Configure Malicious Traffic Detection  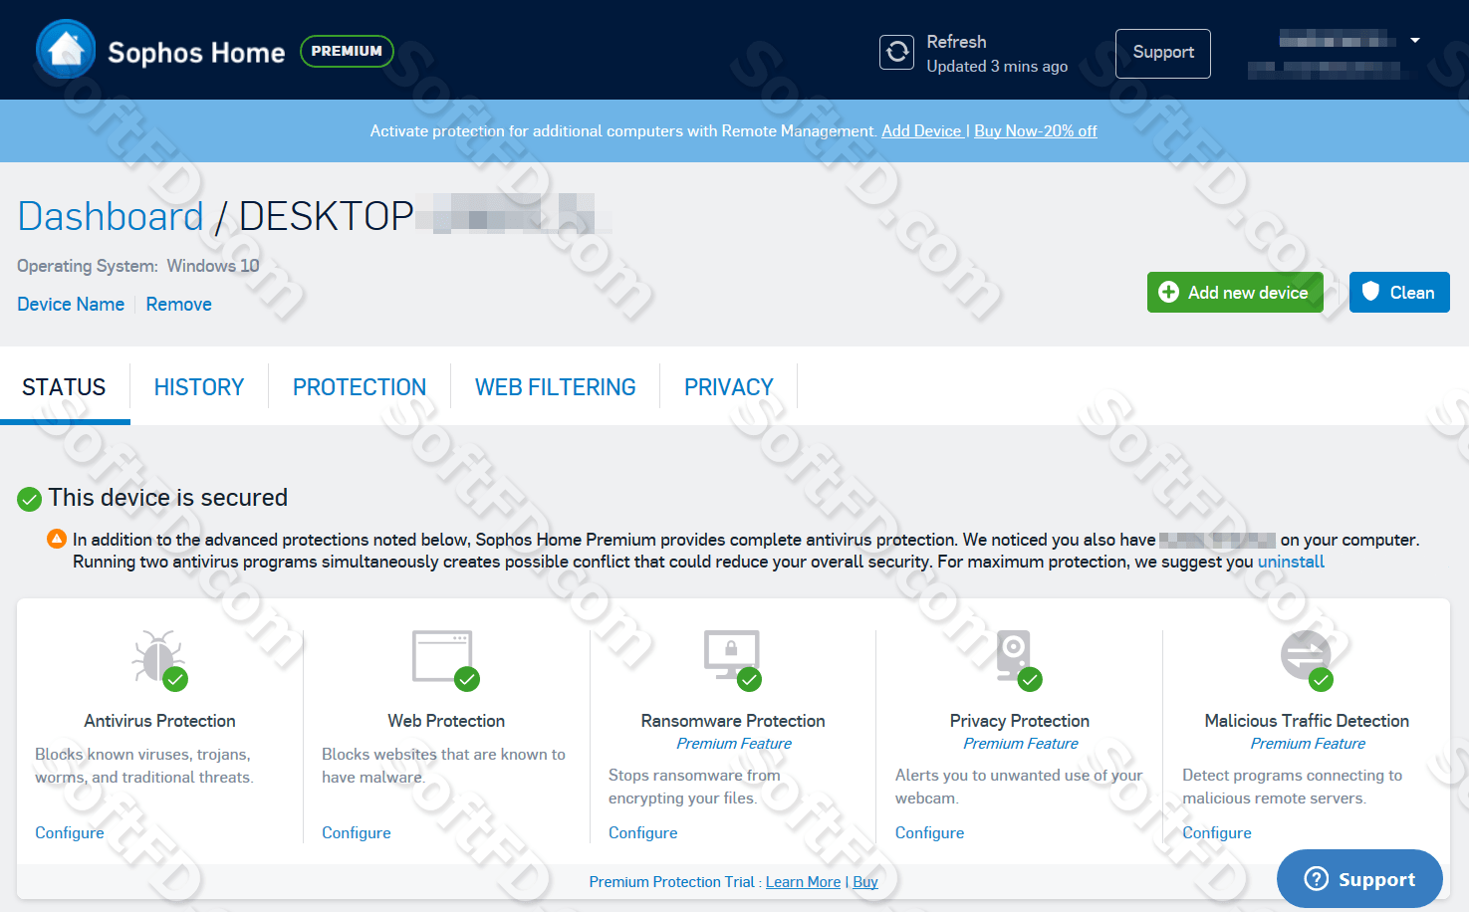(1217, 832)
